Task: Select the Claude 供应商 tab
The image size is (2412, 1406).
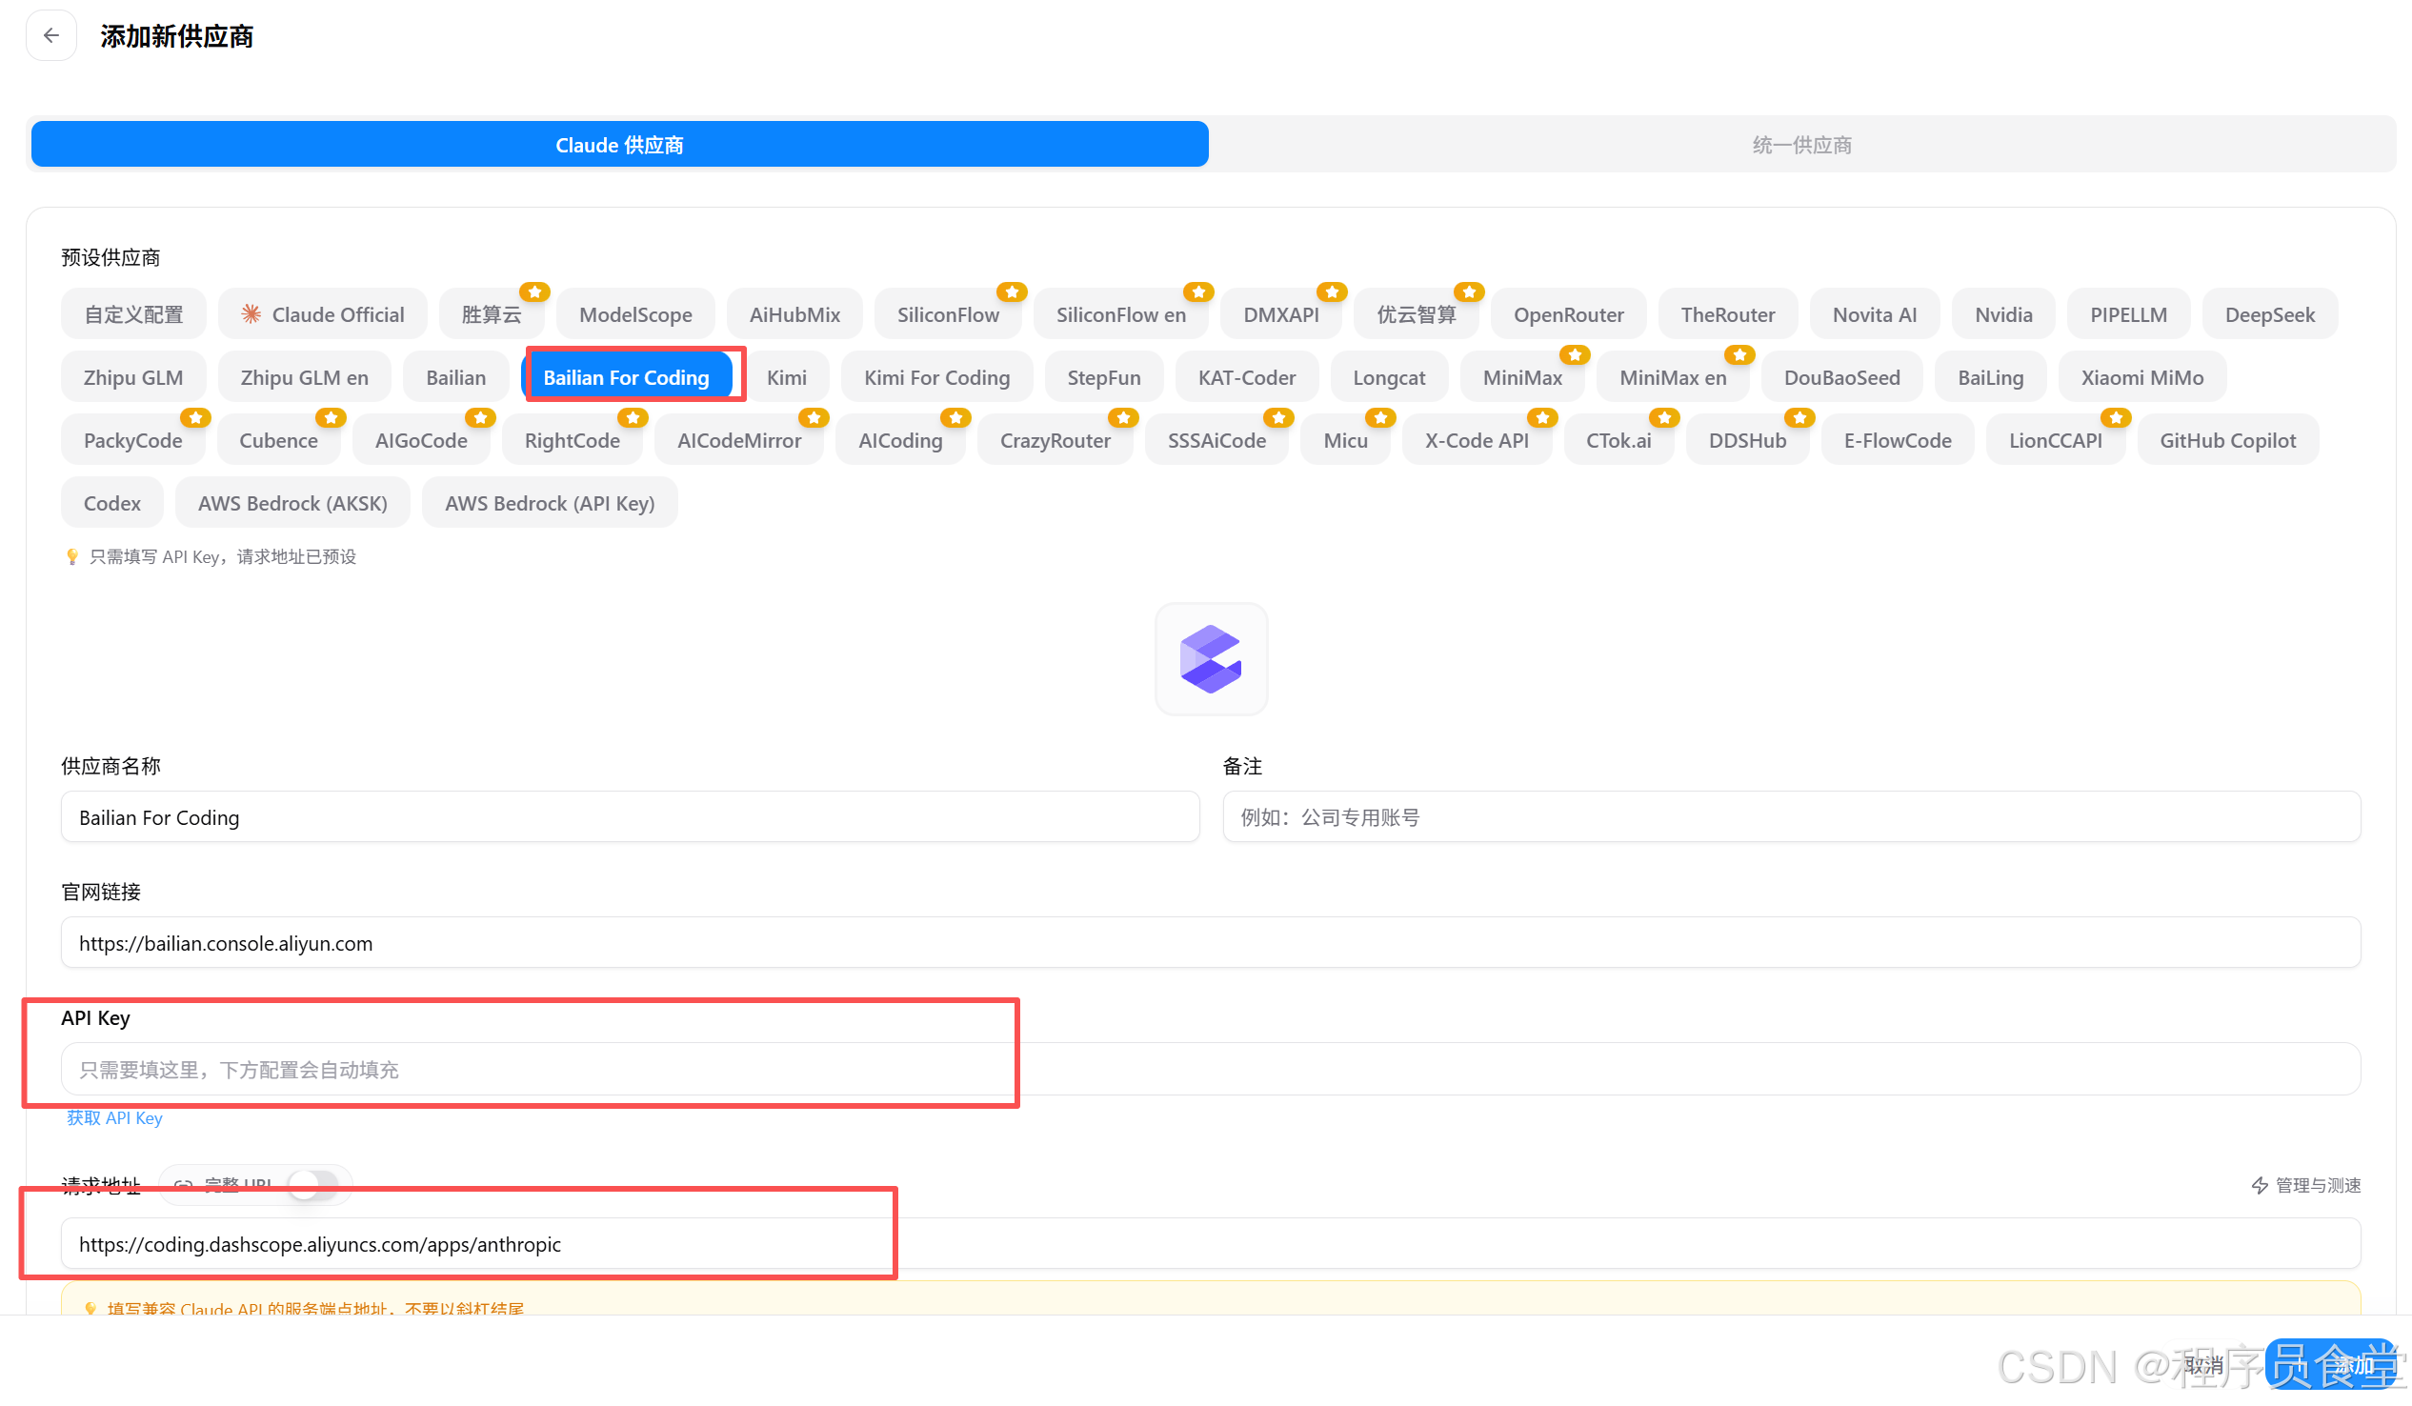Action: (619, 145)
